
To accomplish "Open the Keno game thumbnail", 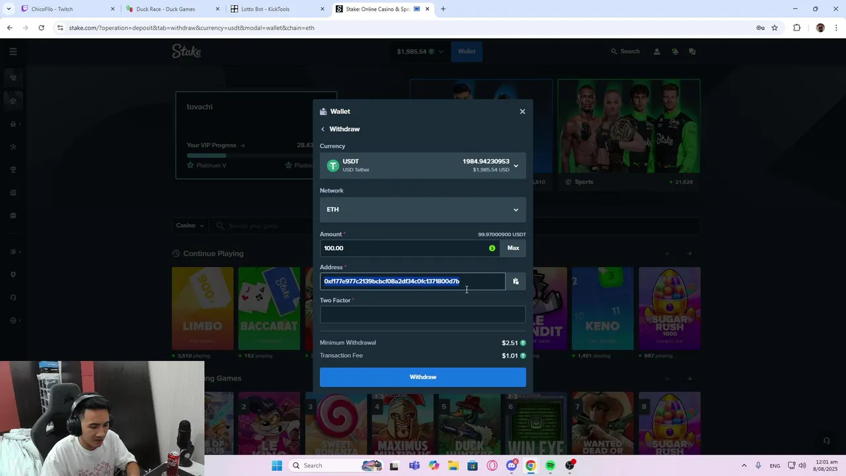I will pyautogui.click(x=603, y=309).
